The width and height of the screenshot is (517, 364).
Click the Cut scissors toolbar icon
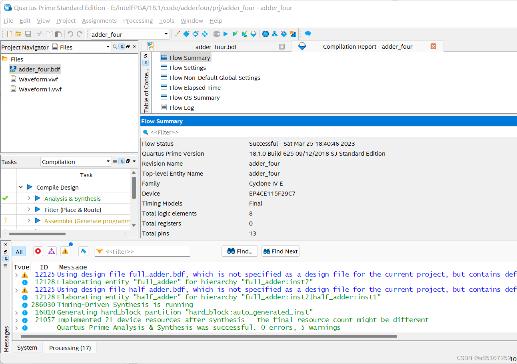[40, 34]
